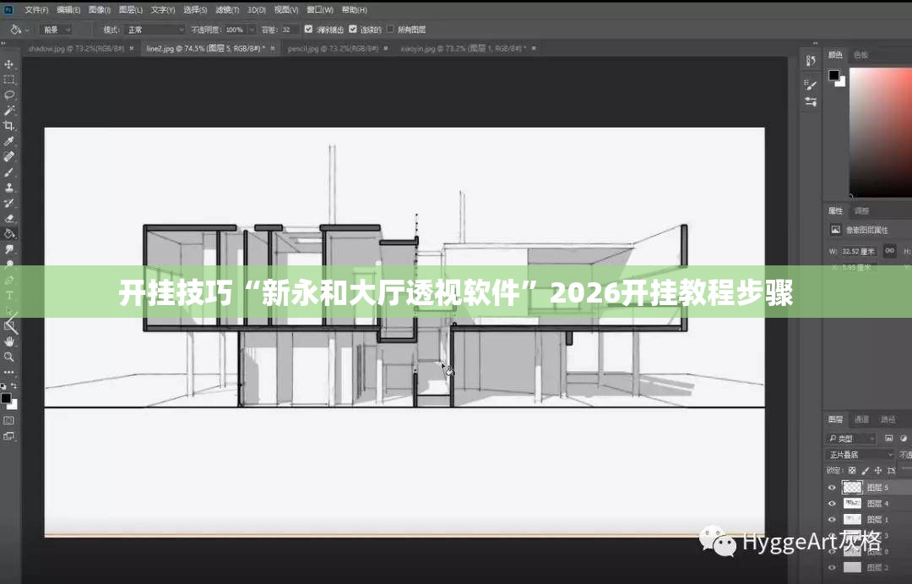Lock layer position icon

[x=878, y=470]
